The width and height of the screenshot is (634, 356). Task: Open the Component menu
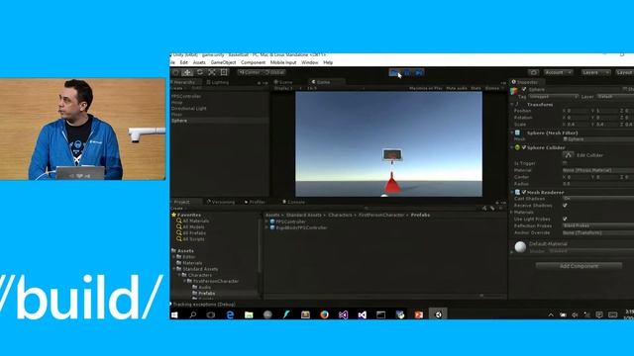[254, 62]
